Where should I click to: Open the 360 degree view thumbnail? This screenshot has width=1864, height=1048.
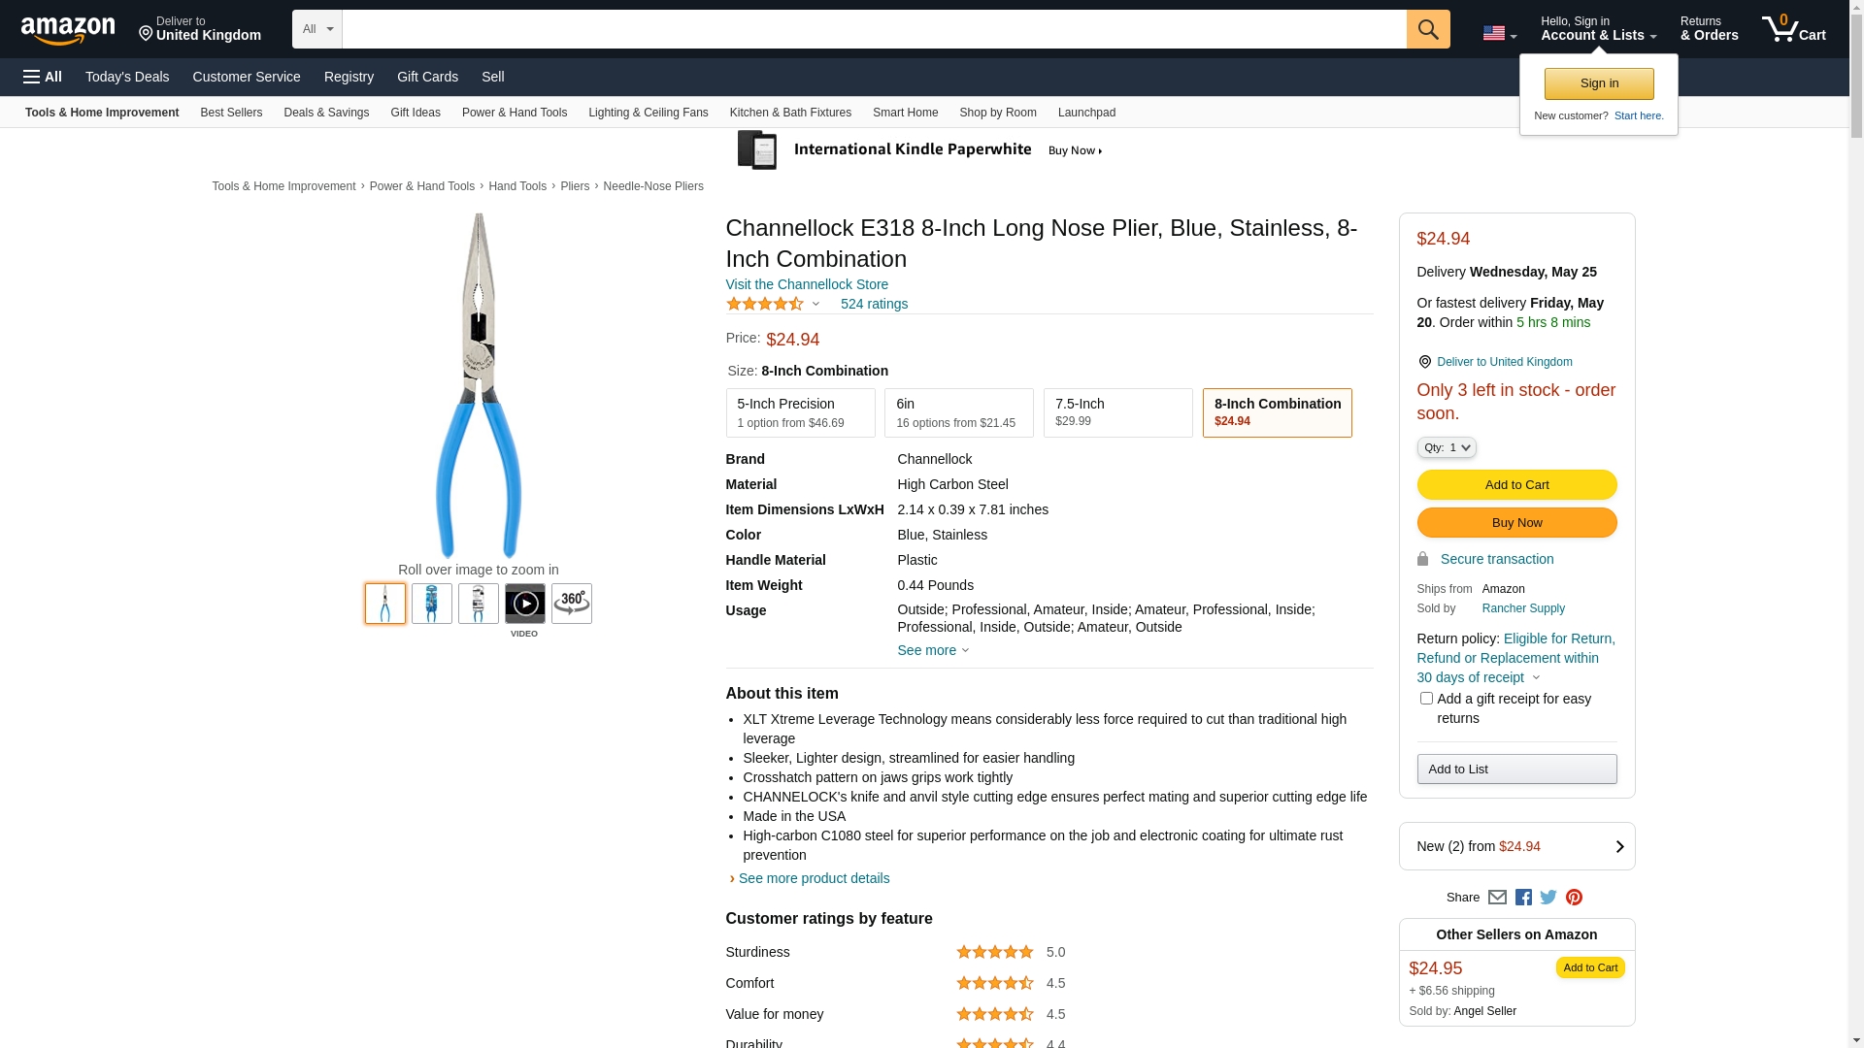click(572, 604)
